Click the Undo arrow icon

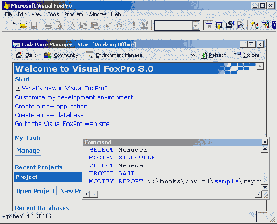[x=109, y=25]
